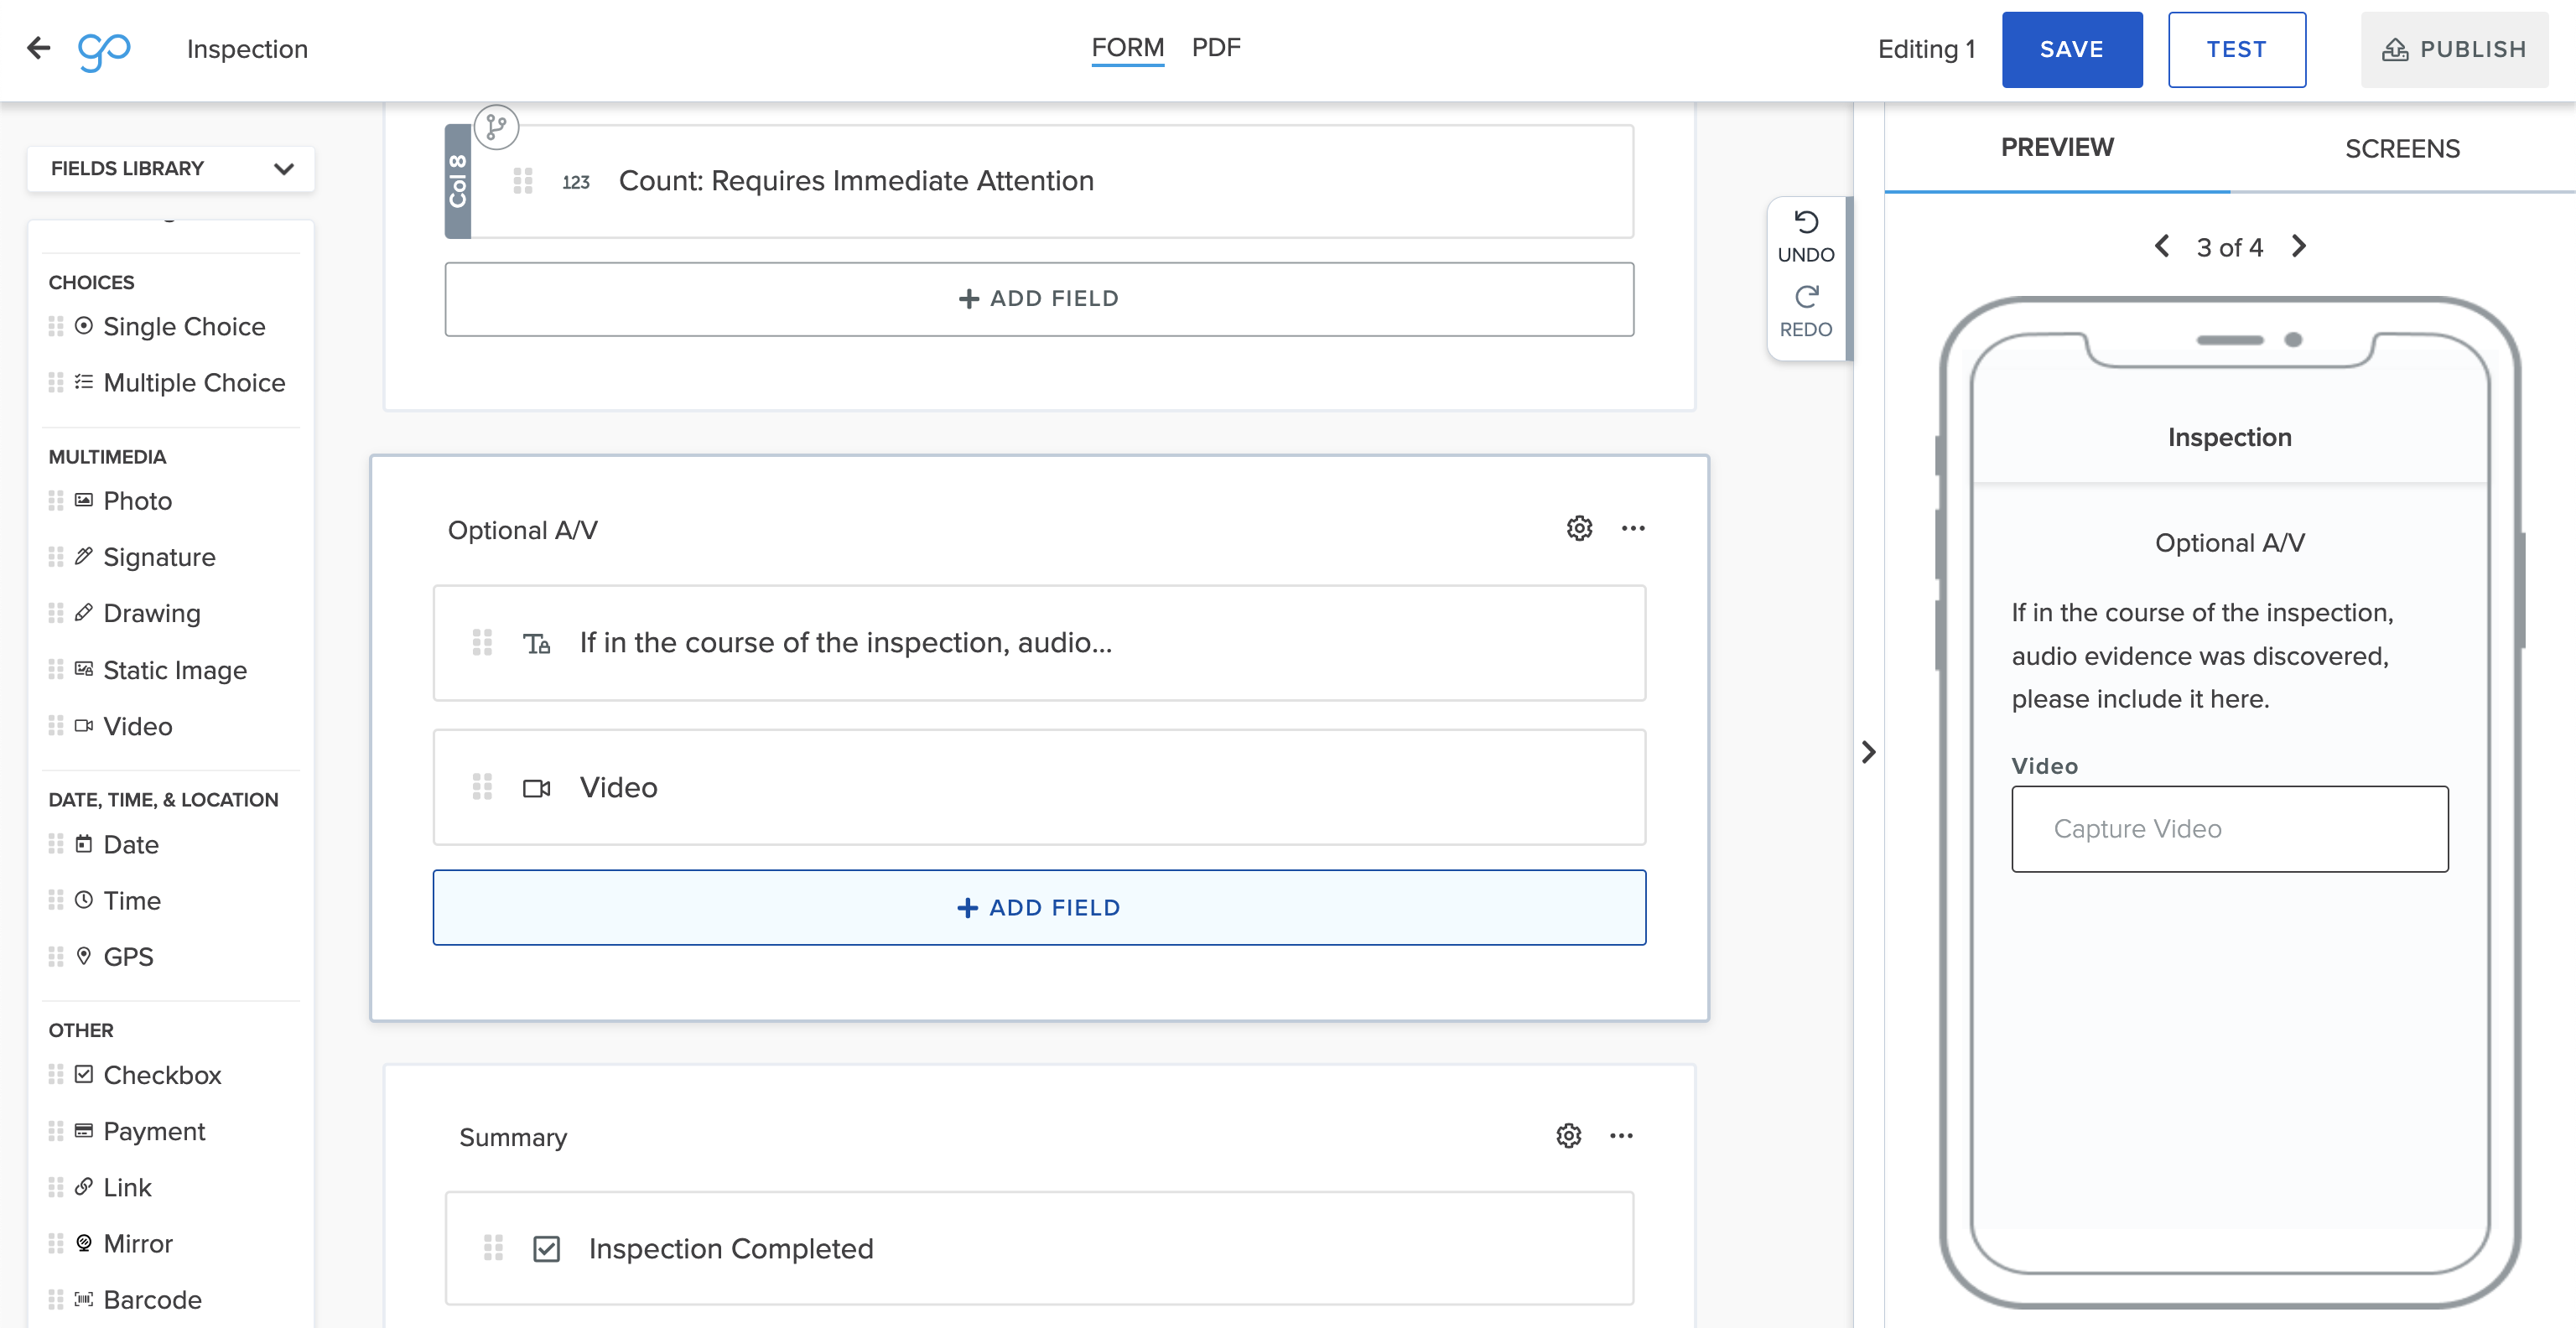Screen dimensions: 2576x1328
Task: Collapse the preview panel chevron
Action: point(1868,752)
